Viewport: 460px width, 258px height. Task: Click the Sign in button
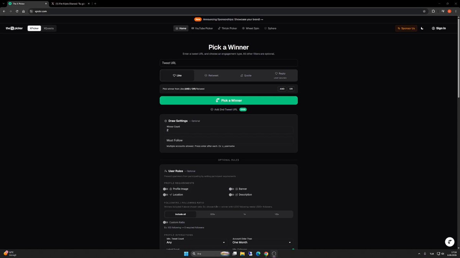coord(439,28)
